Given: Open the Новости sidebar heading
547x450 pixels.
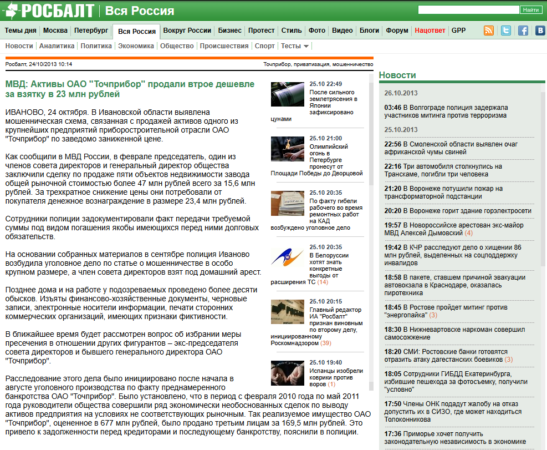Looking at the screenshot, I should [x=397, y=75].
